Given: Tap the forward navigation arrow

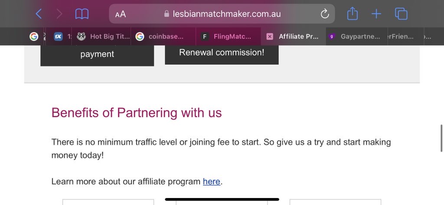Looking at the screenshot, I should 59,13.
